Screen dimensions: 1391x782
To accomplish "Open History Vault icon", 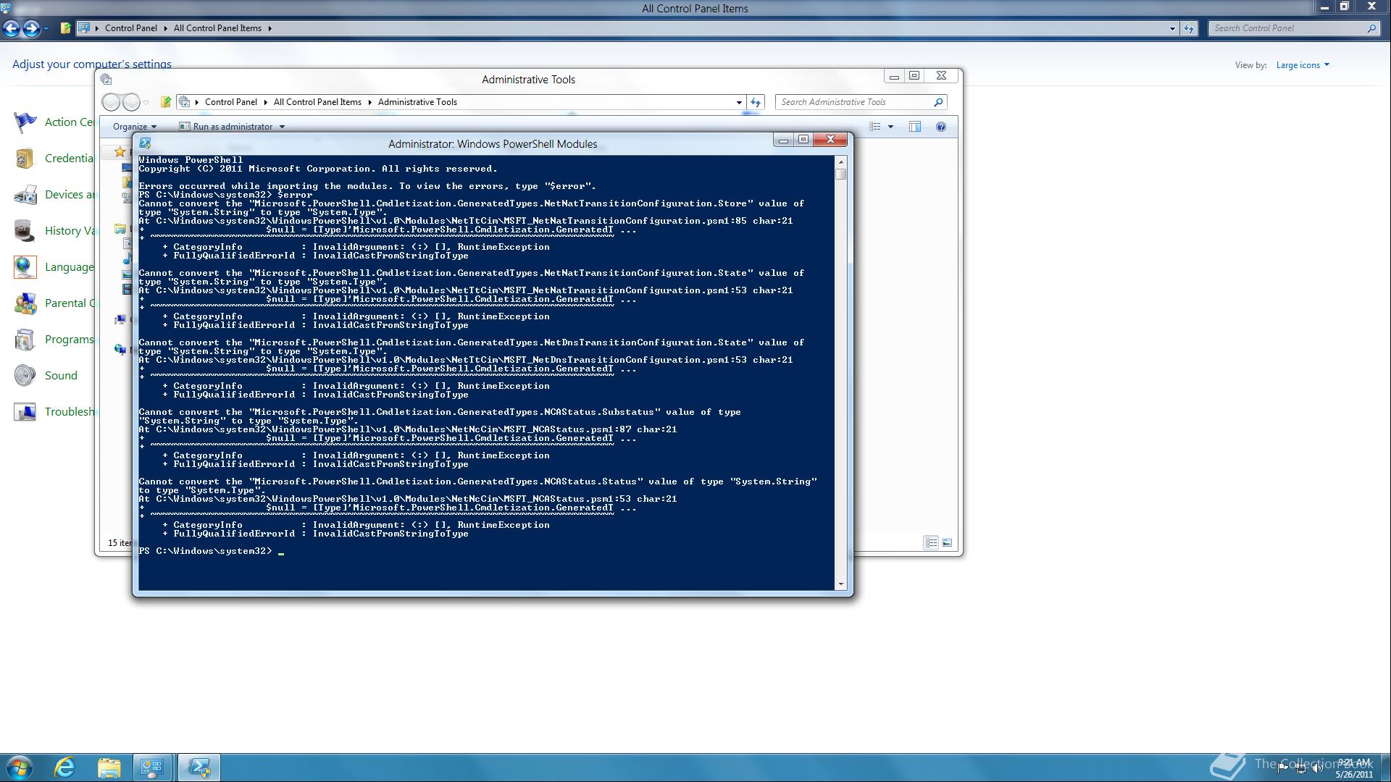I will tap(25, 231).
